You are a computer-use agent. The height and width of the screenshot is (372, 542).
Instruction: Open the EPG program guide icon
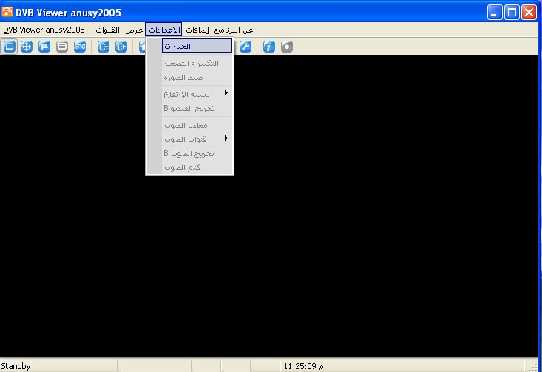pos(80,47)
